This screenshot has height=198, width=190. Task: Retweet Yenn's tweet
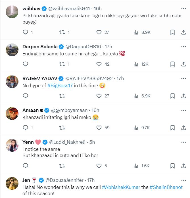[x=62, y=166]
